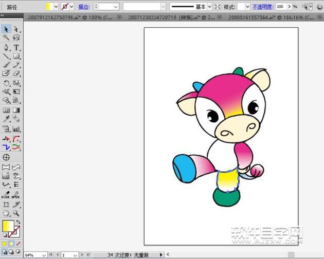This screenshot has width=324, height=259.
Task: Activate the Pen tool
Action: pos(6,47)
